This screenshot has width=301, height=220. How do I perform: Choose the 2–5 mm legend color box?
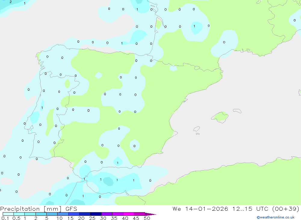[41, 214]
